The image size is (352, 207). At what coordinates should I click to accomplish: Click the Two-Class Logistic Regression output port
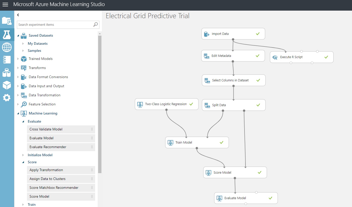click(x=166, y=110)
